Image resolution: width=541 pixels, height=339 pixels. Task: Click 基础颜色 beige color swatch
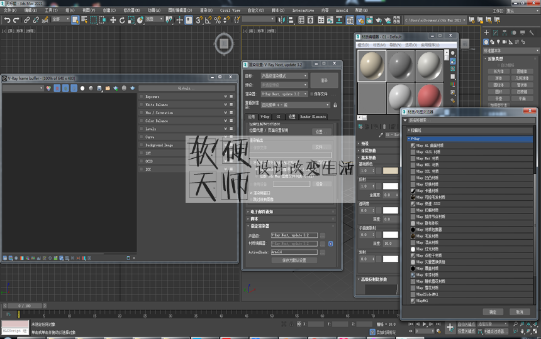click(x=391, y=171)
